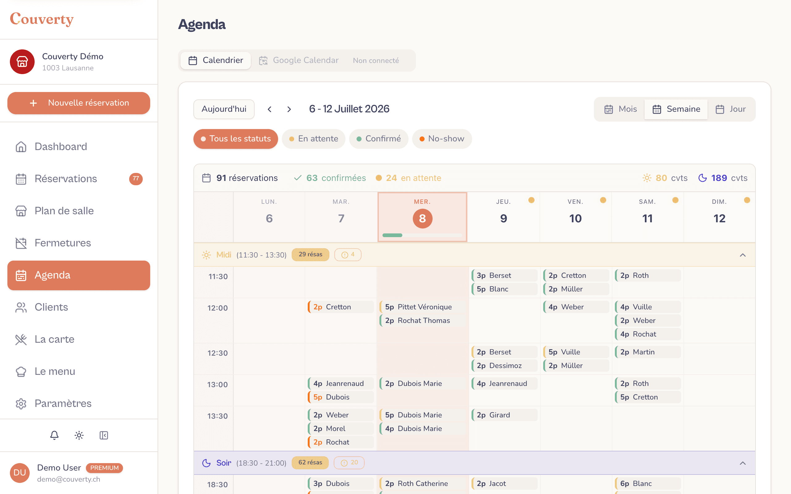791x494 pixels.
Task: Click Le menu chef hat icon
Action: pos(21,371)
